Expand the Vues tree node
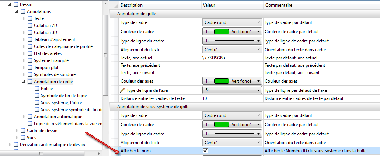 click(17, 138)
